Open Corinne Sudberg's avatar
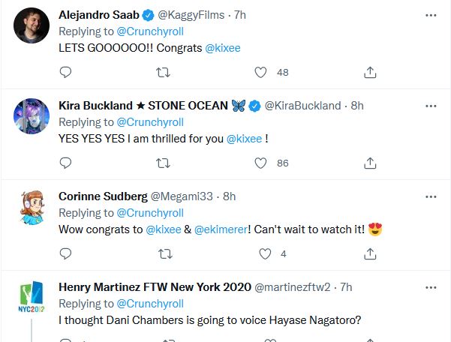451x342 pixels. coord(32,208)
